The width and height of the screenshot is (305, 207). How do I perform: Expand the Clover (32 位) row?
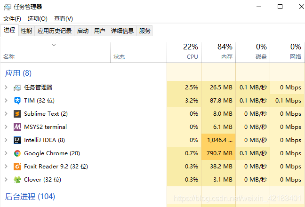6,180
